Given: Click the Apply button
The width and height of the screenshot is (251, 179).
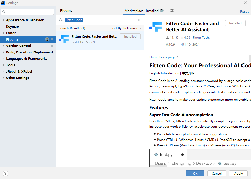Looking at the screenshot, I should (238, 173).
